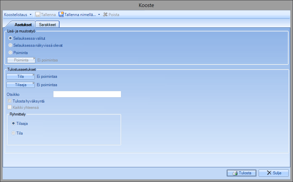
Task: Open the Tila selection button
Action: point(20,76)
